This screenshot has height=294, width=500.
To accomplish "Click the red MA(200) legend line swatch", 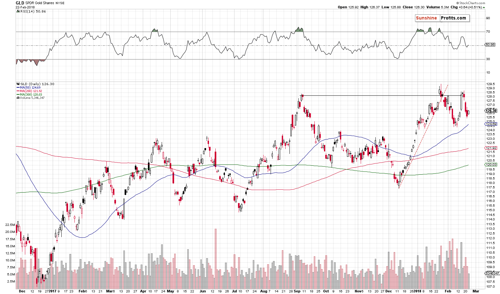I will 18,91.
